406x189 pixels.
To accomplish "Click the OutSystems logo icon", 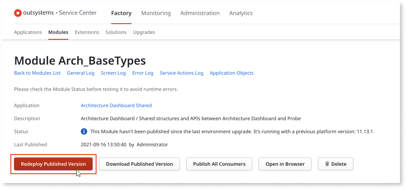I will click(x=18, y=13).
